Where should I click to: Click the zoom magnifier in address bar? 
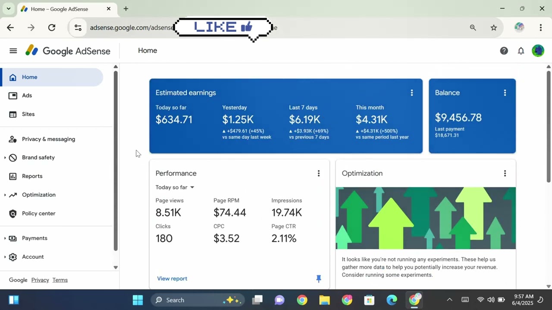pyautogui.click(x=473, y=28)
